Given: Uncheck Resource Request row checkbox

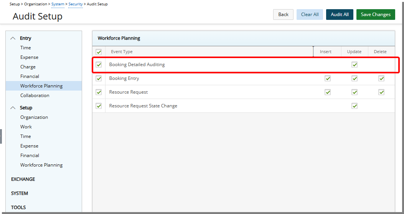Looking at the screenshot, I should pos(99,92).
